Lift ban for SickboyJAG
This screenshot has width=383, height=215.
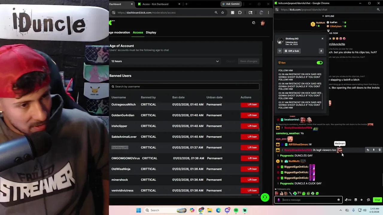(250, 148)
